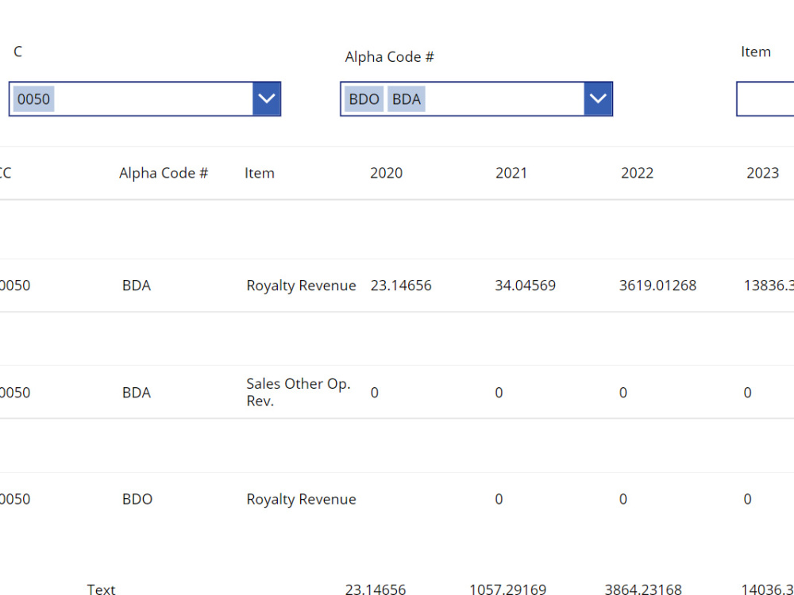Click the 2023 column header
The height and width of the screenshot is (595, 794).
point(762,173)
